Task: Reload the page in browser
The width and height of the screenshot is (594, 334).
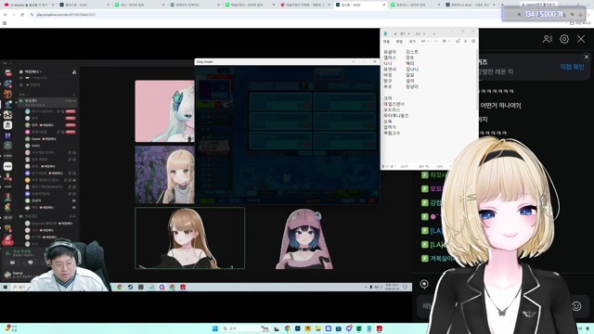Action: (x=22, y=15)
